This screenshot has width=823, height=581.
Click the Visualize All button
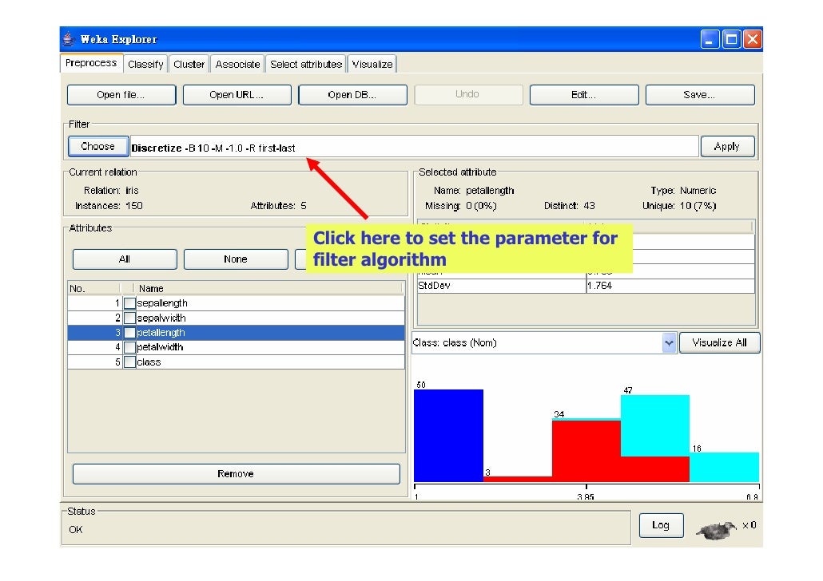point(720,343)
